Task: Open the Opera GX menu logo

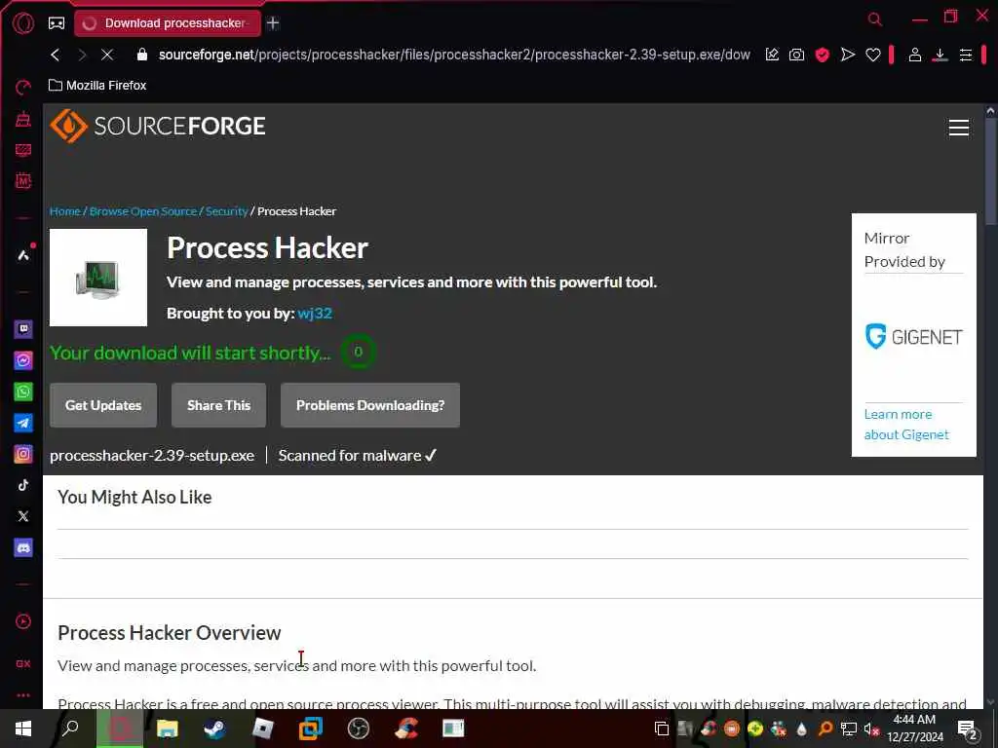Action: pos(23,23)
